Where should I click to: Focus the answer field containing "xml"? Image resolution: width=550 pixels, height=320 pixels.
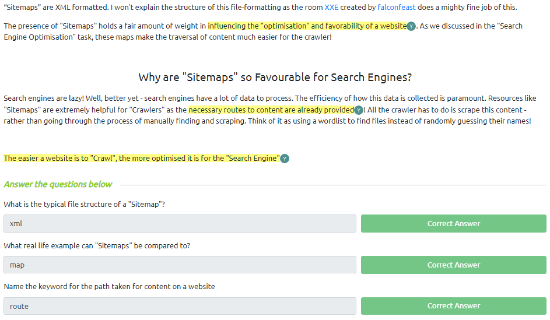point(180,224)
